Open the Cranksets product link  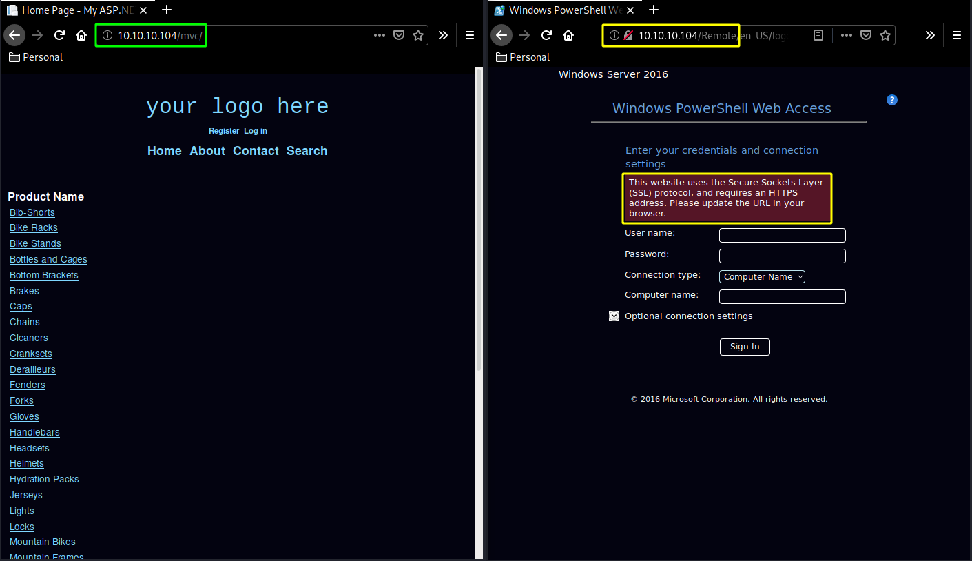[x=31, y=354]
